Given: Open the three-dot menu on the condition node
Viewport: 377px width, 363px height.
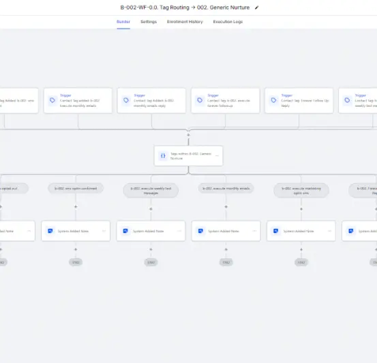Looking at the screenshot, I should pyautogui.click(x=217, y=156).
